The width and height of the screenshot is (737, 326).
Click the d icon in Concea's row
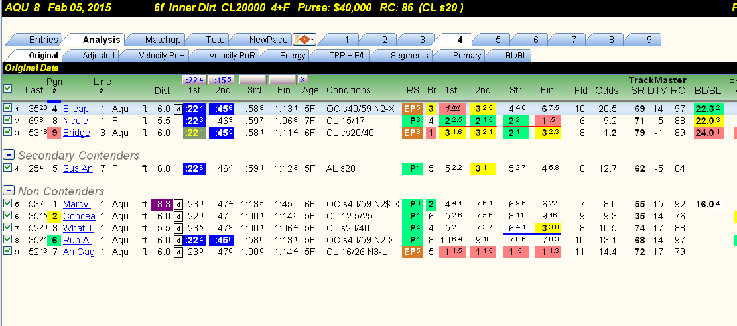pyautogui.click(x=178, y=216)
